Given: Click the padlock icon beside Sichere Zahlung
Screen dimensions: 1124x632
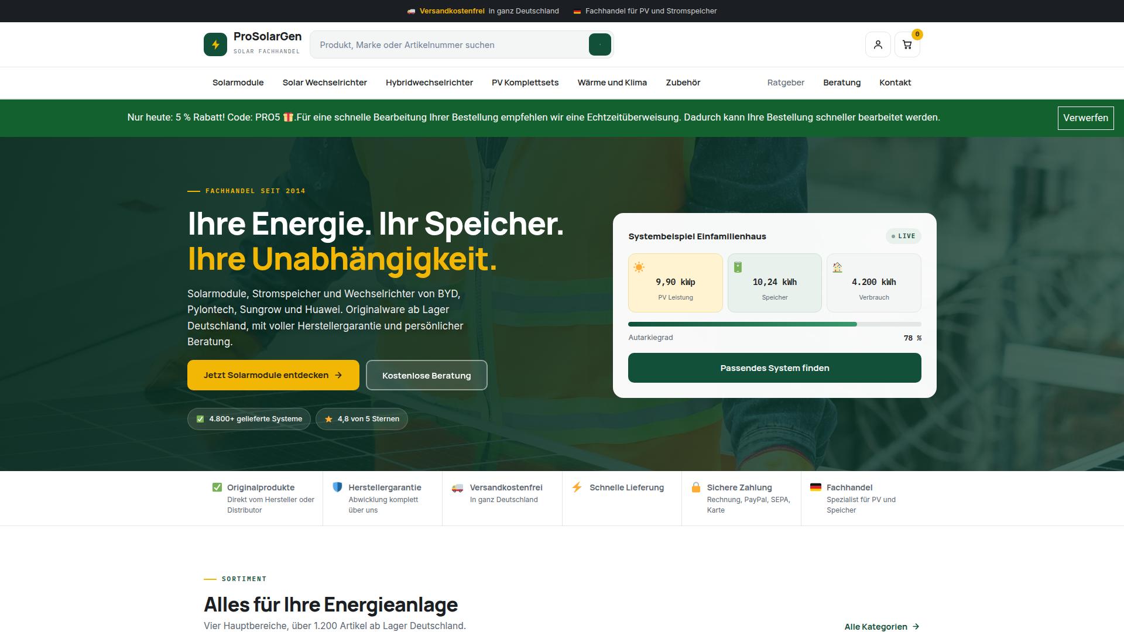Looking at the screenshot, I should point(695,487).
